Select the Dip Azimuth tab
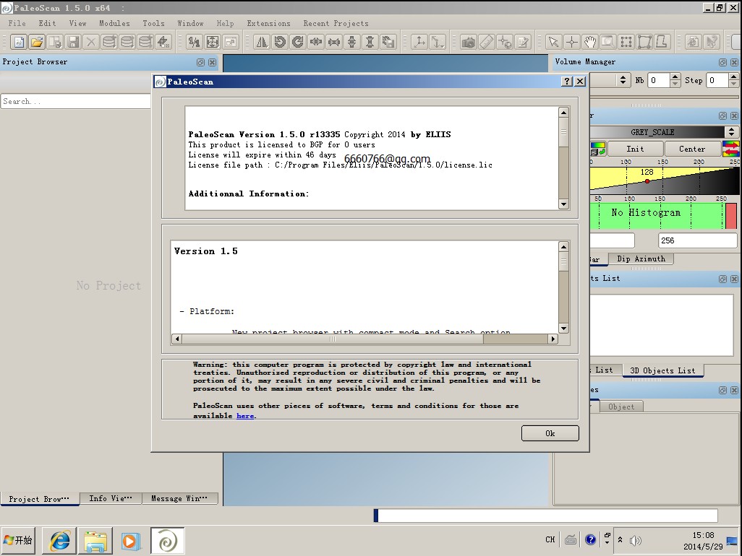The image size is (742, 556). [x=641, y=259]
